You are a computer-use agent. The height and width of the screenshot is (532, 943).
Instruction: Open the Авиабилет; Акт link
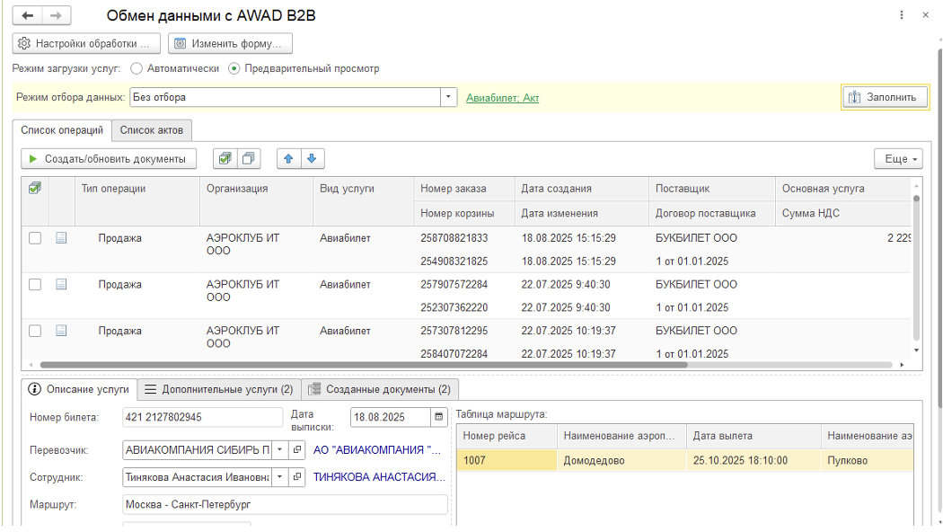click(502, 98)
